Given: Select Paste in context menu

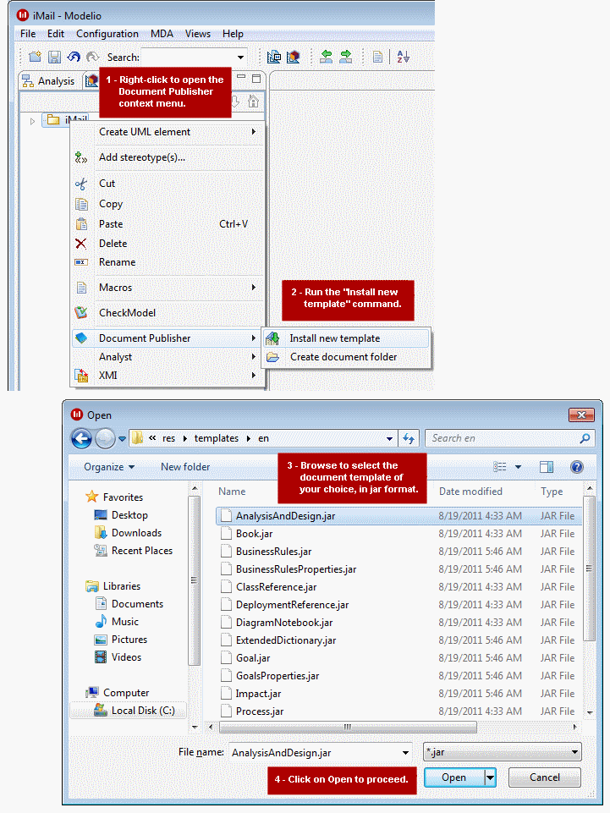Looking at the screenshot, I should [x=167, y=224].
